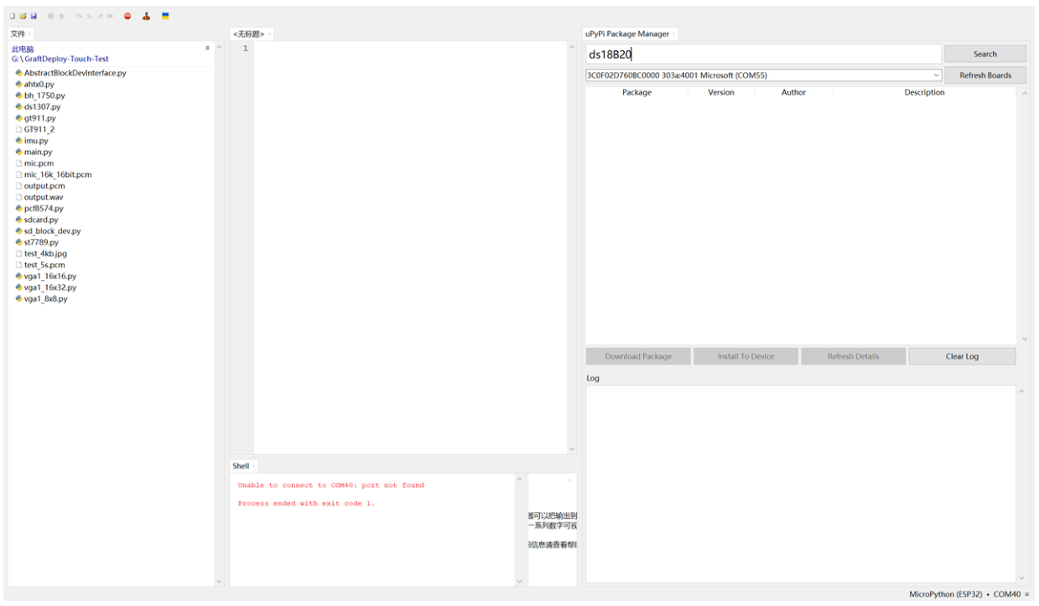The width and height of the screenshot is (1039, 606).
Task: Click the figure icon beside Stop
Action: (x=146, y=16)
